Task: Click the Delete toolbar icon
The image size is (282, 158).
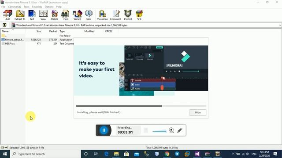Action: coord(55,15)
